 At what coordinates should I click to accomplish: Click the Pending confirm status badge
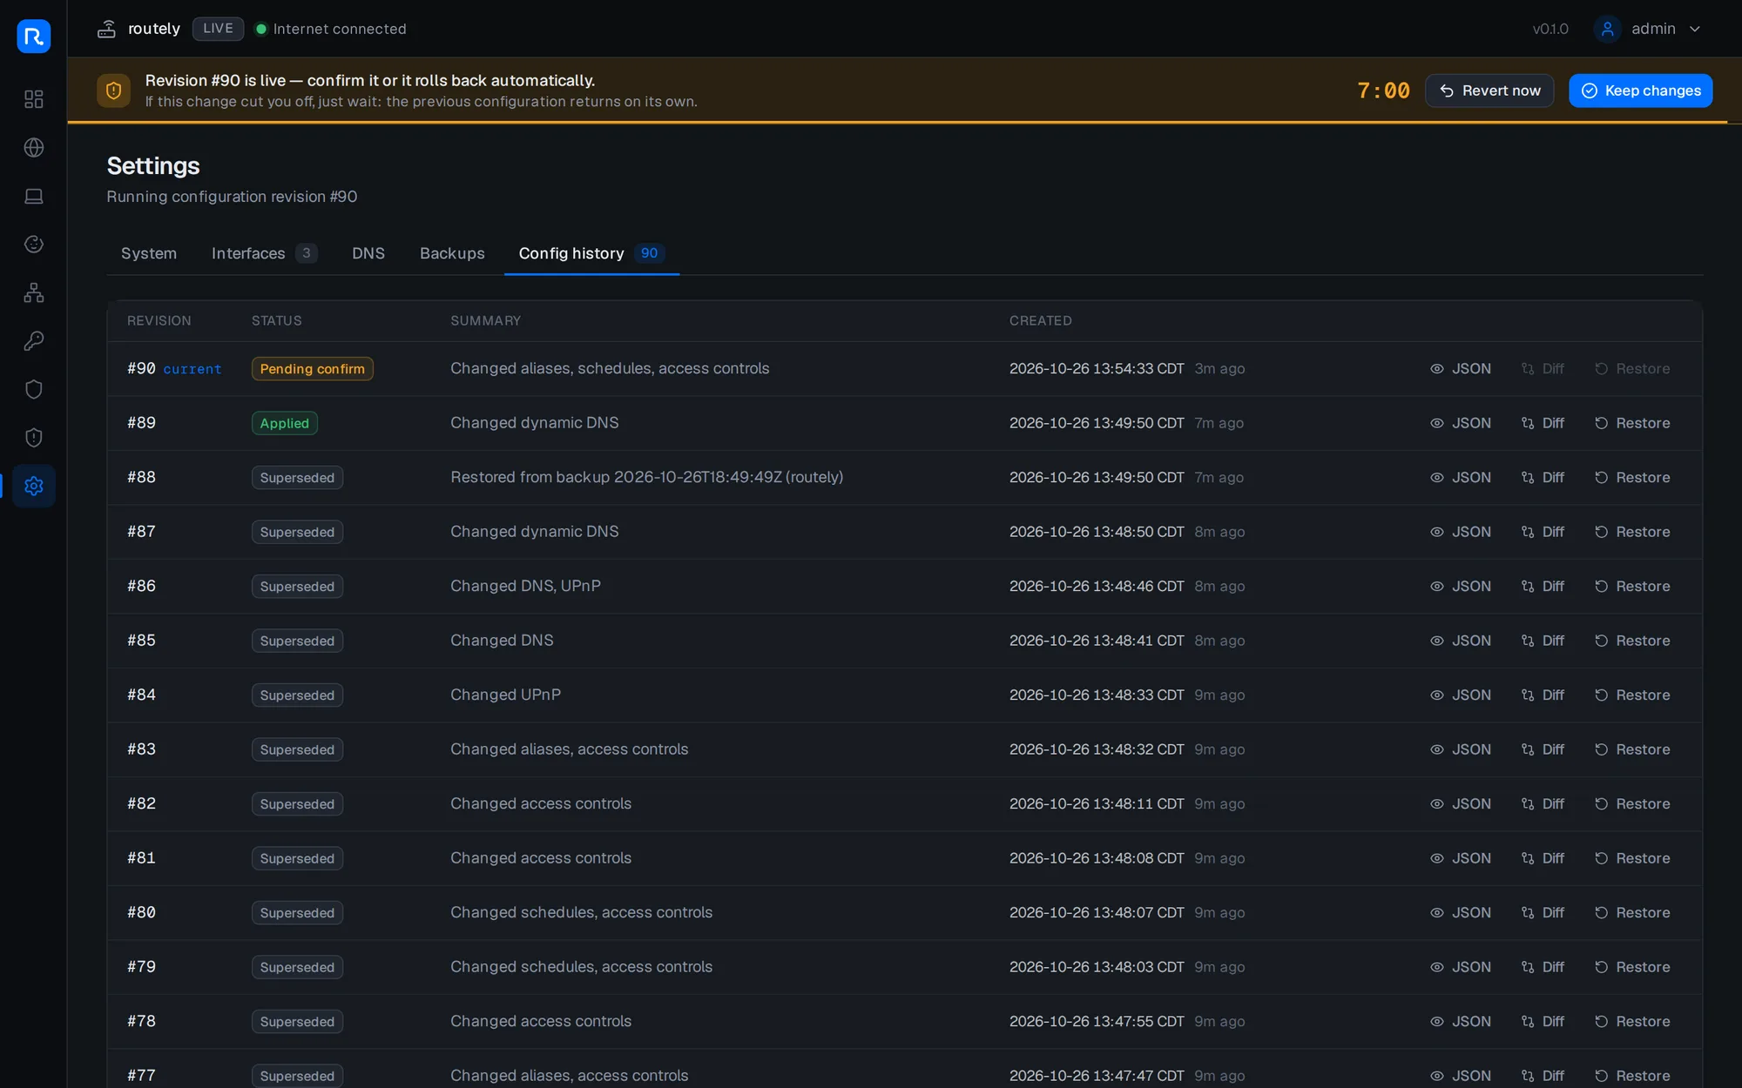[312, 369]
